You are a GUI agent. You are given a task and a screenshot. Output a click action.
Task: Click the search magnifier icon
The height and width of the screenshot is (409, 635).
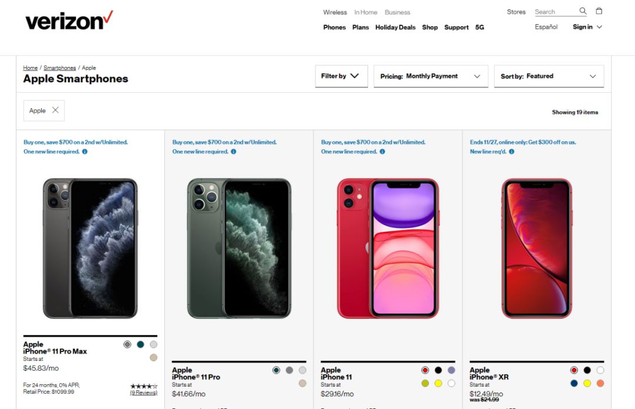click(x=583, y=11)
